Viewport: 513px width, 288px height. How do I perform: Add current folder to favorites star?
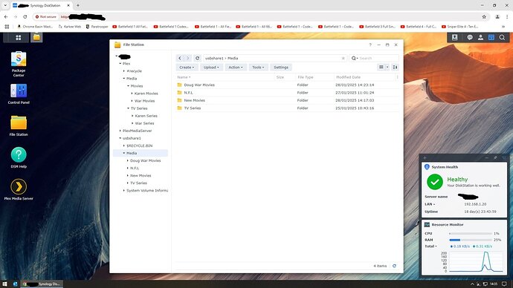point(343,58)
